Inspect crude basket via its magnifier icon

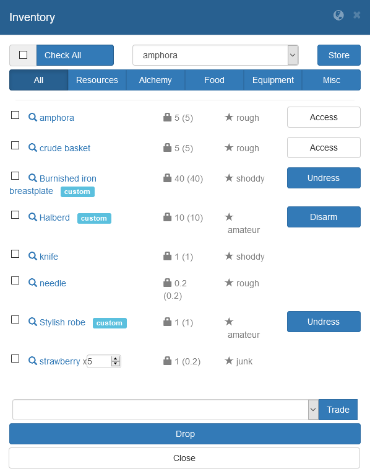click(x=32, y=147)
